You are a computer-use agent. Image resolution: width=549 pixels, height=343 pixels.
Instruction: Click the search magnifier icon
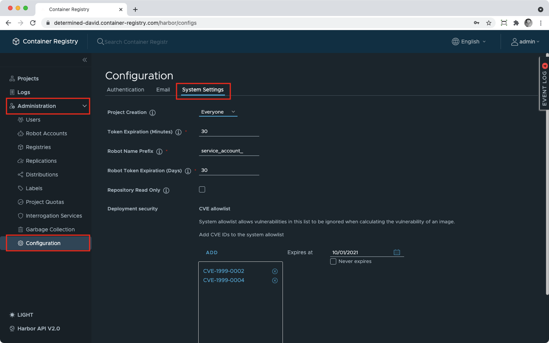(100, 42)
